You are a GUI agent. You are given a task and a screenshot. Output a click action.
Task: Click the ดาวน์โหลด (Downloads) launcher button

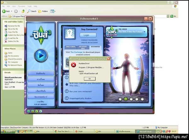point(41,79)
